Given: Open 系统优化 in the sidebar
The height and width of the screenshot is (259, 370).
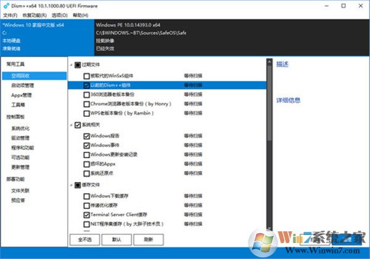Looking at the screenshot, I should [20, 129].
